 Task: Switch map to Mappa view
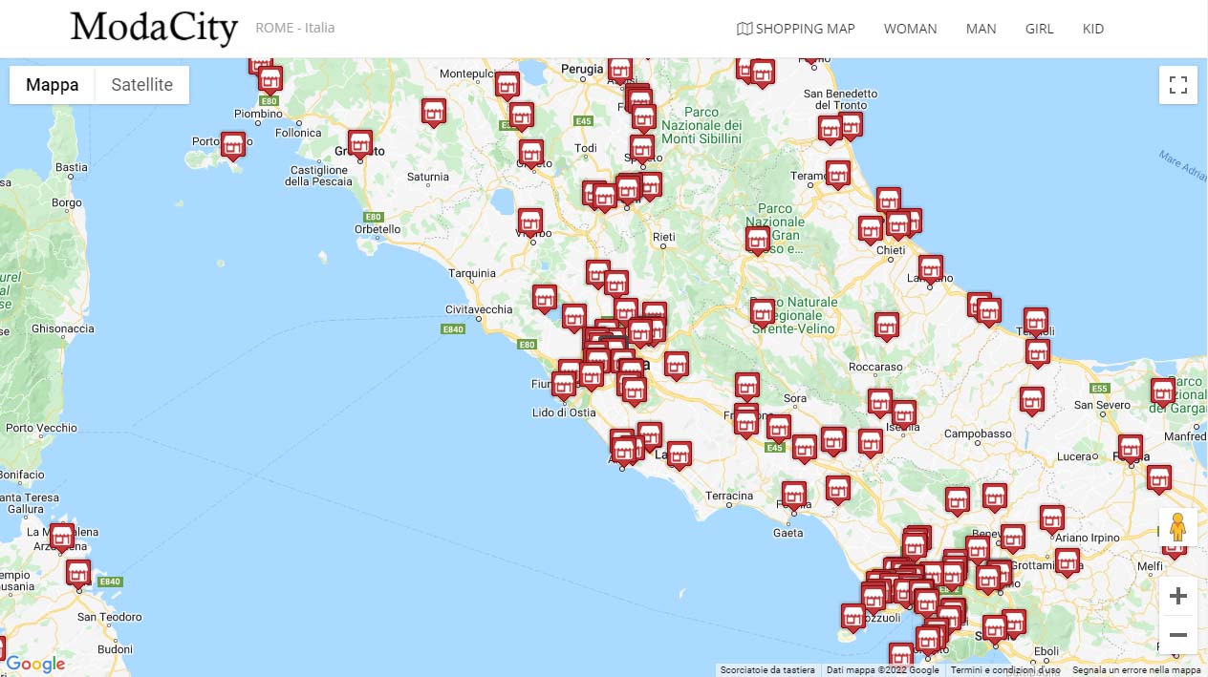[x=53, y=85]
